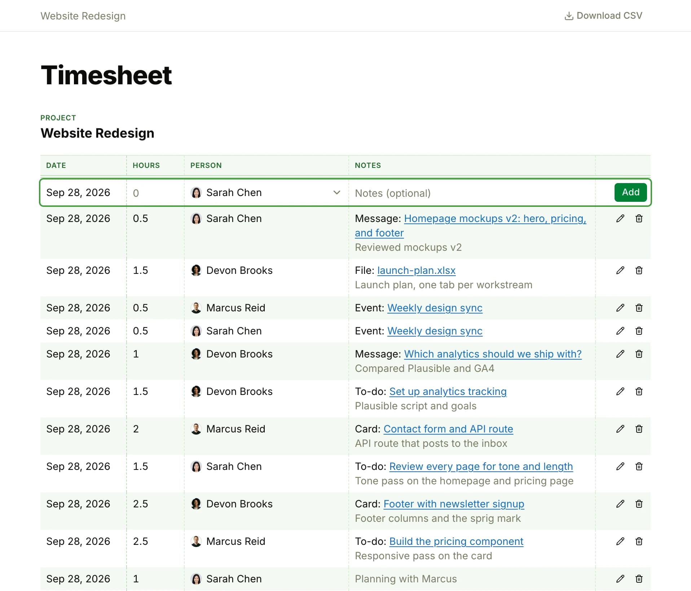Click the HOURS column header

[146, 165]
